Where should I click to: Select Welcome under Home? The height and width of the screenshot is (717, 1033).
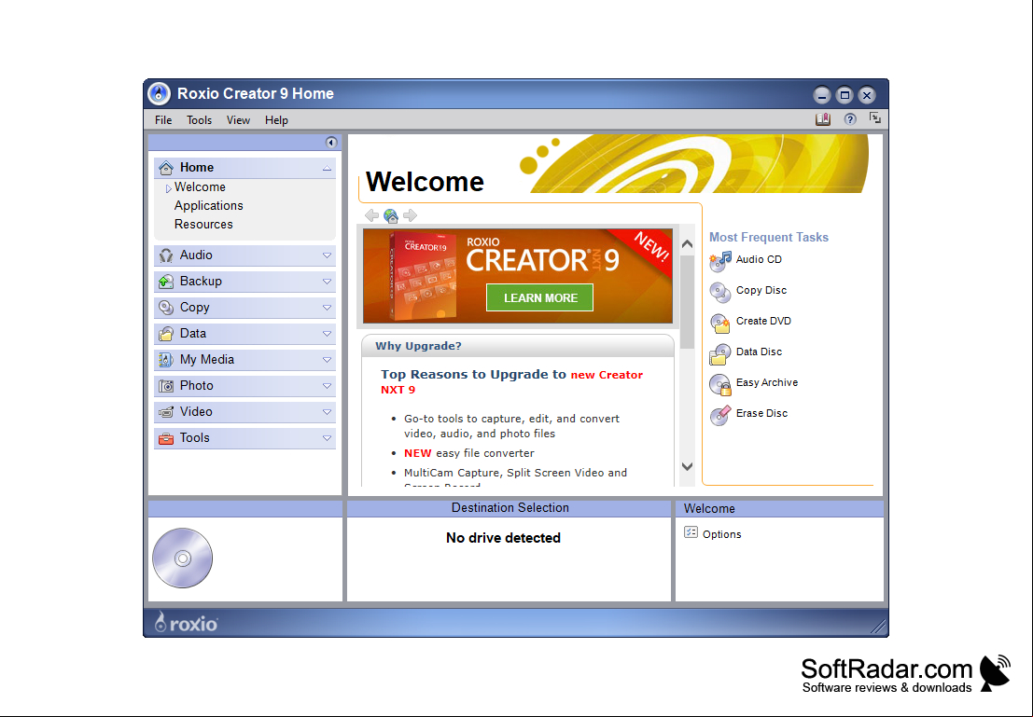200,187
